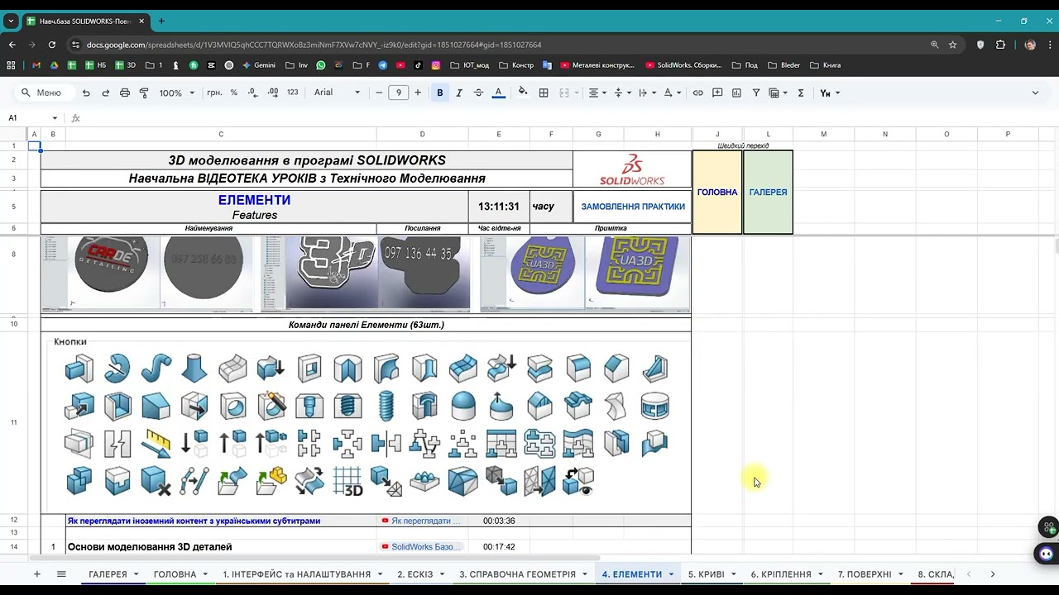This screenshot has width=1059, height=595.
Task: Open the Як переглядати... video link chip
Action: click(422, 521)
